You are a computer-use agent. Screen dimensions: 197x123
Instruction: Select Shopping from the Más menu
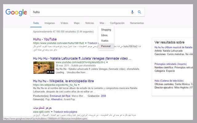(106, 30)
